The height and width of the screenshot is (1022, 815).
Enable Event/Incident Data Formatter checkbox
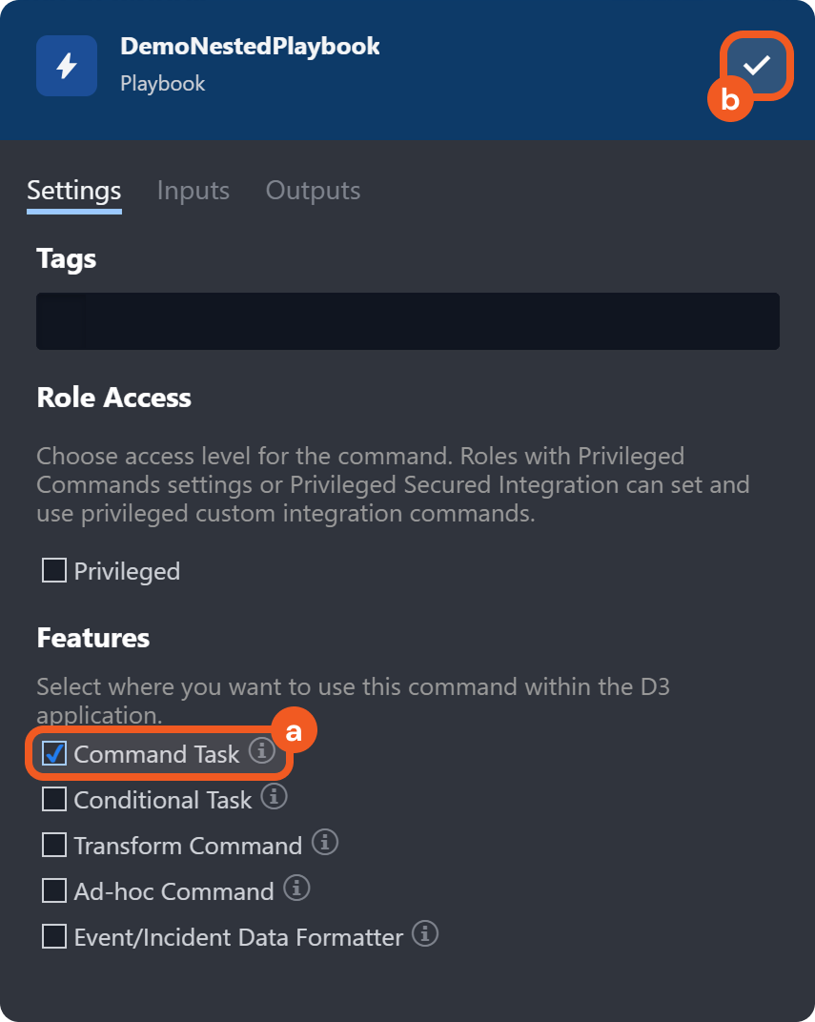(x=54, y=936)
